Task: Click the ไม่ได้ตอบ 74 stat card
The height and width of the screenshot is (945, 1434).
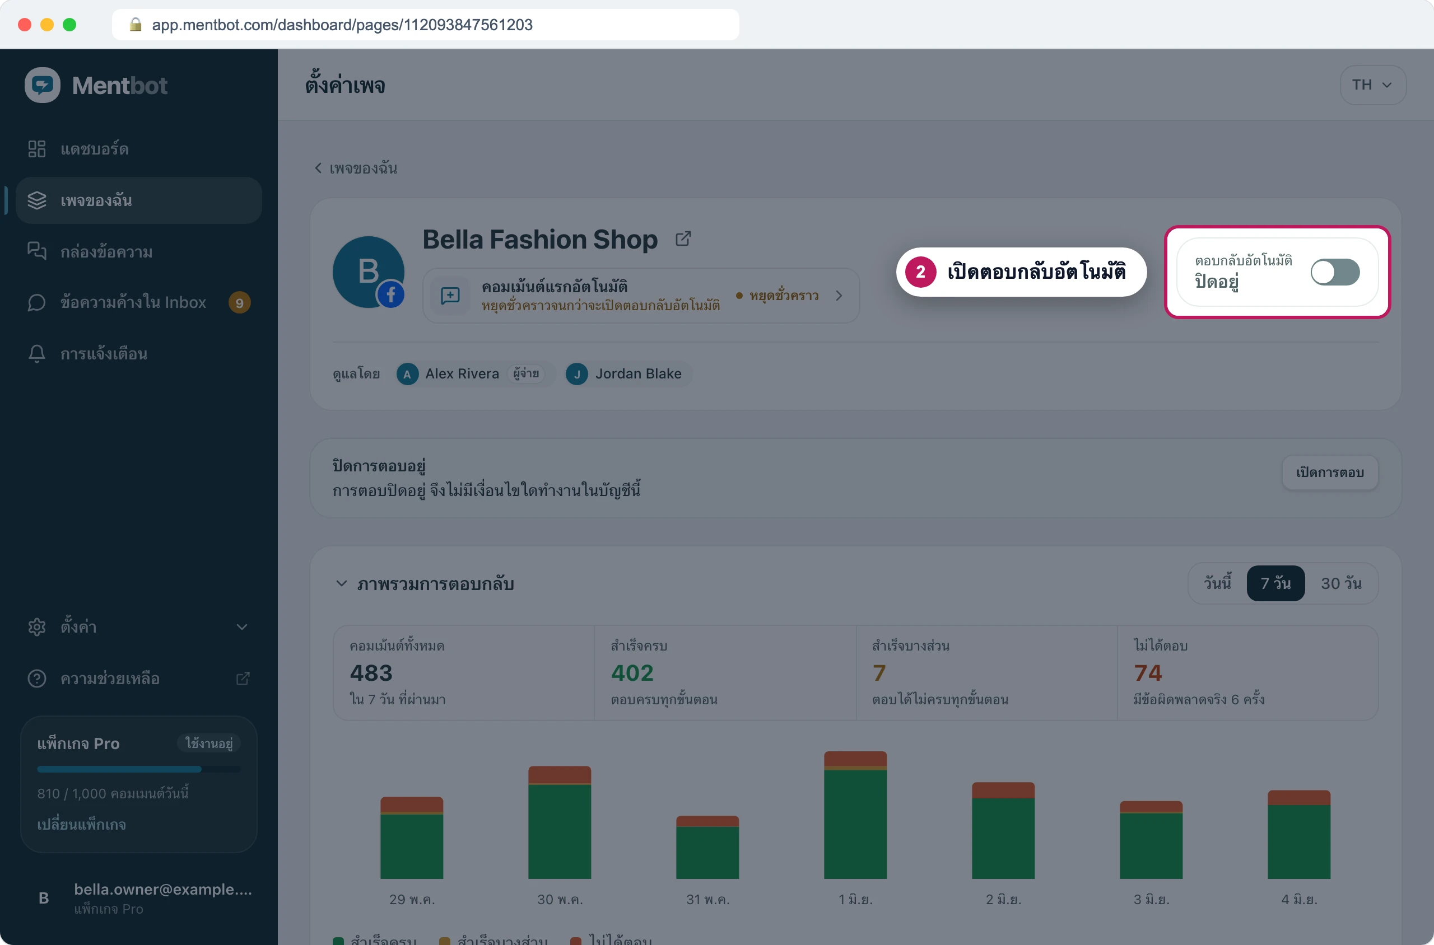Action: click(x=1247, y=672)
